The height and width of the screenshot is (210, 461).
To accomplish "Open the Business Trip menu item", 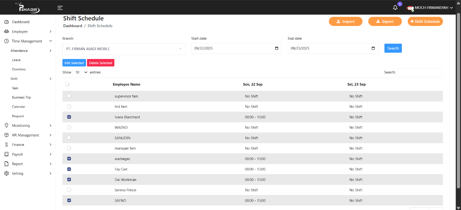I will [x=21, y=98].
